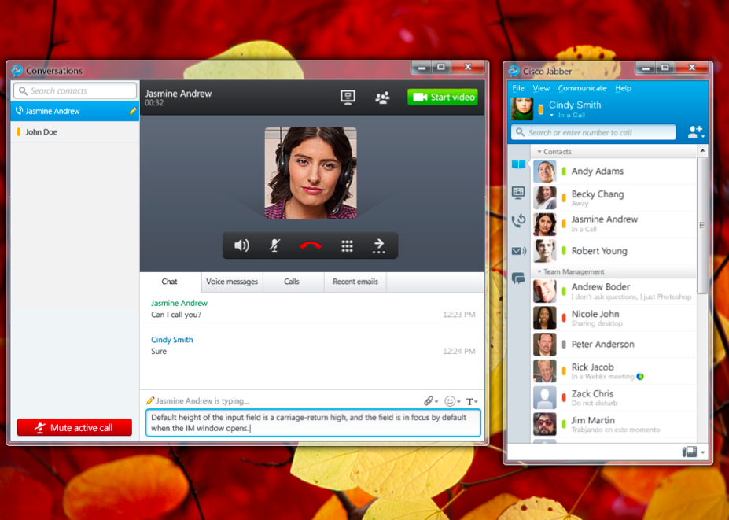
Task: Click the pencil typing icon beside Jasmine Andrew
Action: point(133,111)
